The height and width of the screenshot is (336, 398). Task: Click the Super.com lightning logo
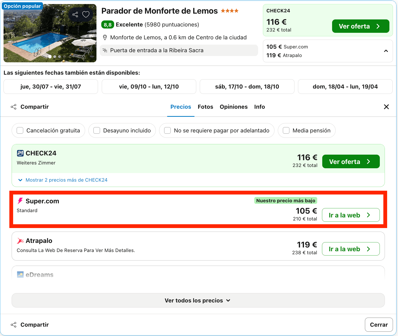click(20, 201)
